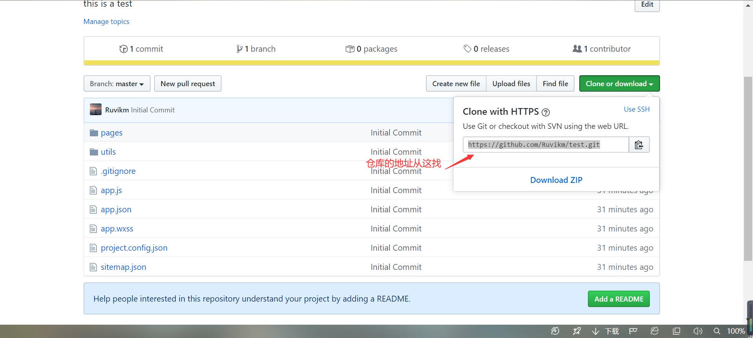753x338 pixels.
Task: Click the browser accelerator rocket icon in status bar
Action: 577,331
